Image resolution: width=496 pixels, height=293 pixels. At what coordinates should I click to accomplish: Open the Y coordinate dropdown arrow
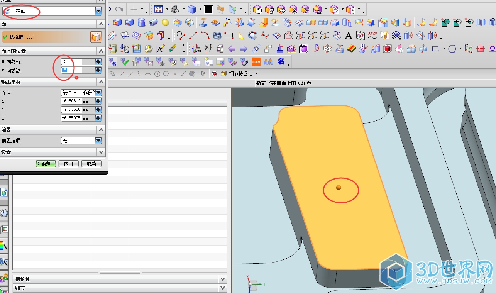pyautogui.click(x=98, y=110)
